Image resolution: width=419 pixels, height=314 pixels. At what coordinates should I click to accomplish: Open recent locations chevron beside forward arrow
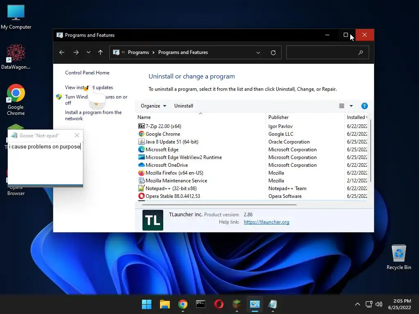(88, 52)
